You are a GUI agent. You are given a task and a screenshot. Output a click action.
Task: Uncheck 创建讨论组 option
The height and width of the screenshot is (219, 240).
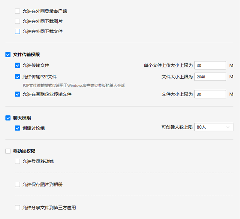tap(18, 128)
